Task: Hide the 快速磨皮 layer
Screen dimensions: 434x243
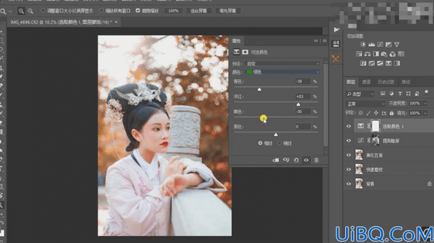Action: click(348, 170)
